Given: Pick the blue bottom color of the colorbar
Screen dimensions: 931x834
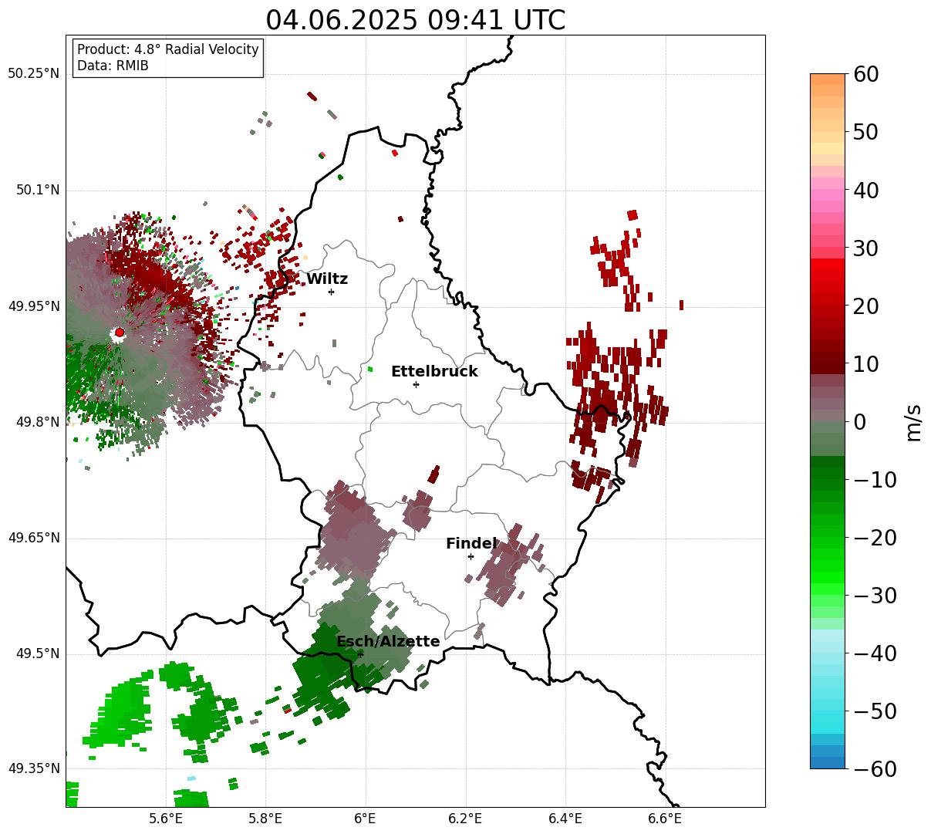Looking at the screenshot, I should click(x=828, y=762).
